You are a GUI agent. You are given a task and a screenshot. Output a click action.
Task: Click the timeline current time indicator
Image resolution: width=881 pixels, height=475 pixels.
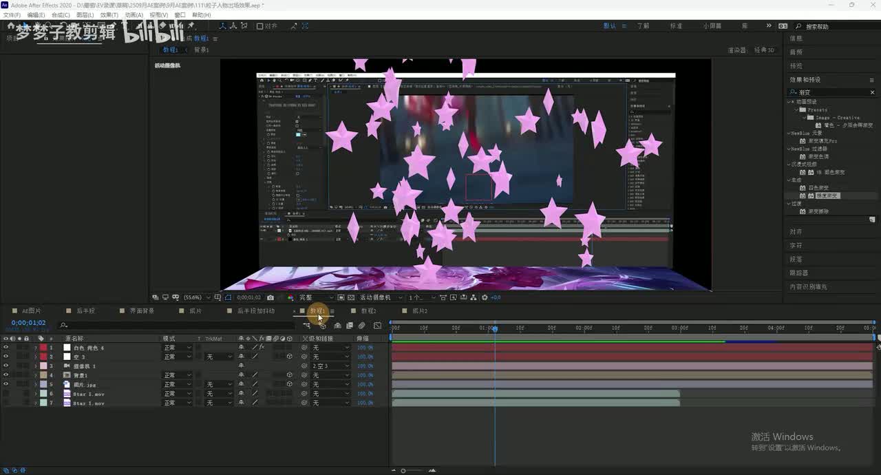(x=495, y=329)
